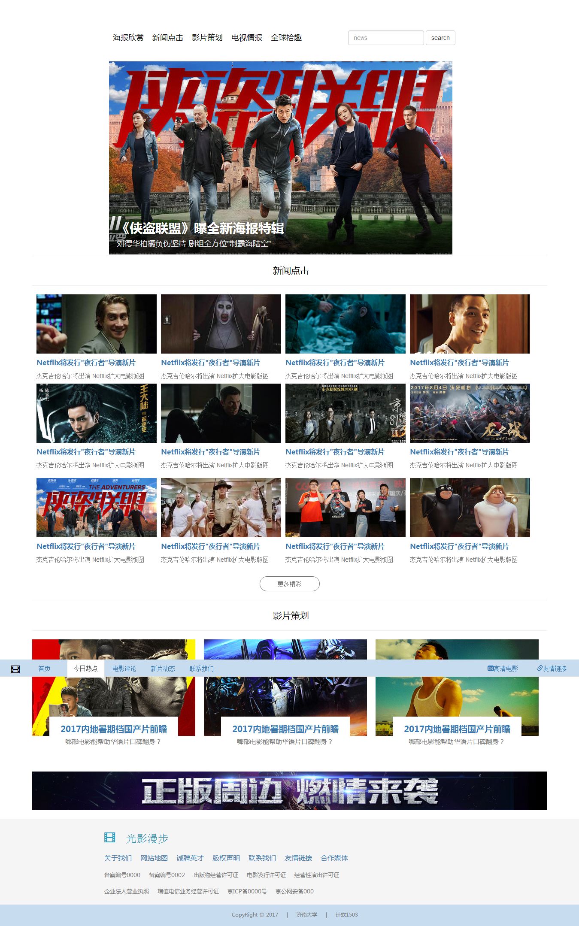Select 联系我们 tab in floating bar

point(202,669)
